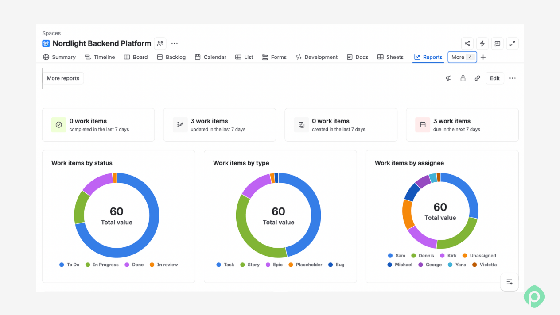Enter full screen with the expand icon
The width and height of the screenshot is (560, 315).
click(x=513, y=43)
